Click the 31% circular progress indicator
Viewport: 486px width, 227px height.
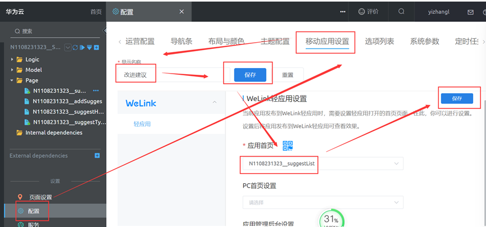(x=331, y=219)
